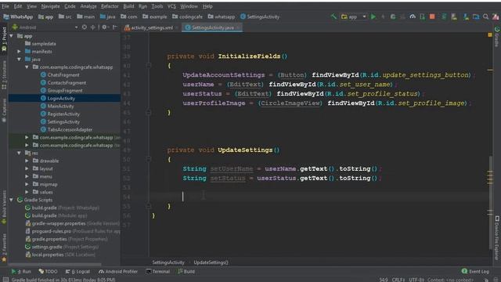The height and width of the screenshot is (282, 501).
Task: Click the collapse-all icon in Project panel header
Action: point(93,27)
